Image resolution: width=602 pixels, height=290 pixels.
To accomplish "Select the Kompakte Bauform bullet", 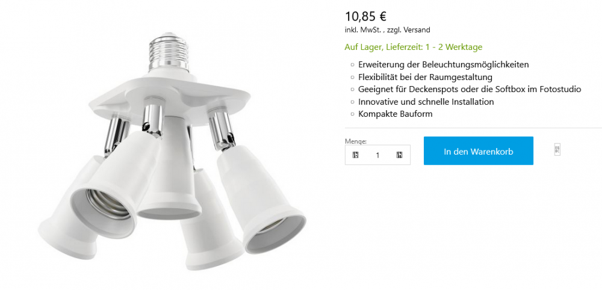I will tap(396, 114).
